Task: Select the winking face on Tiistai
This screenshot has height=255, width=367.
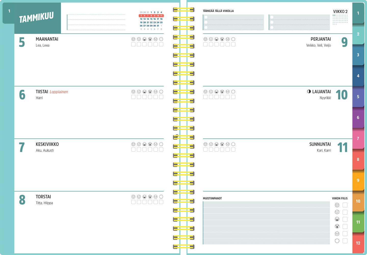Action: tap(139, 92)
